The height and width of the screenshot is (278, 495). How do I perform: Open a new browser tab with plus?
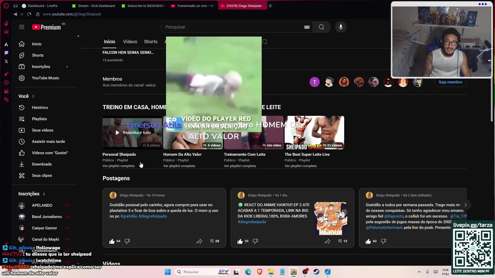pos(270,6)
